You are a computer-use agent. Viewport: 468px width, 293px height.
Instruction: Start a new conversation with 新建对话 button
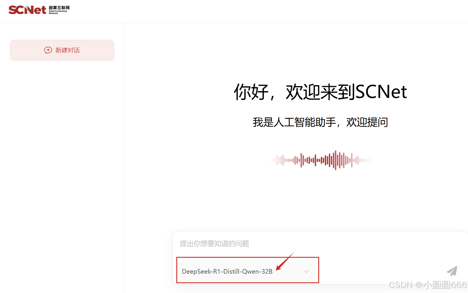(62, 50)
